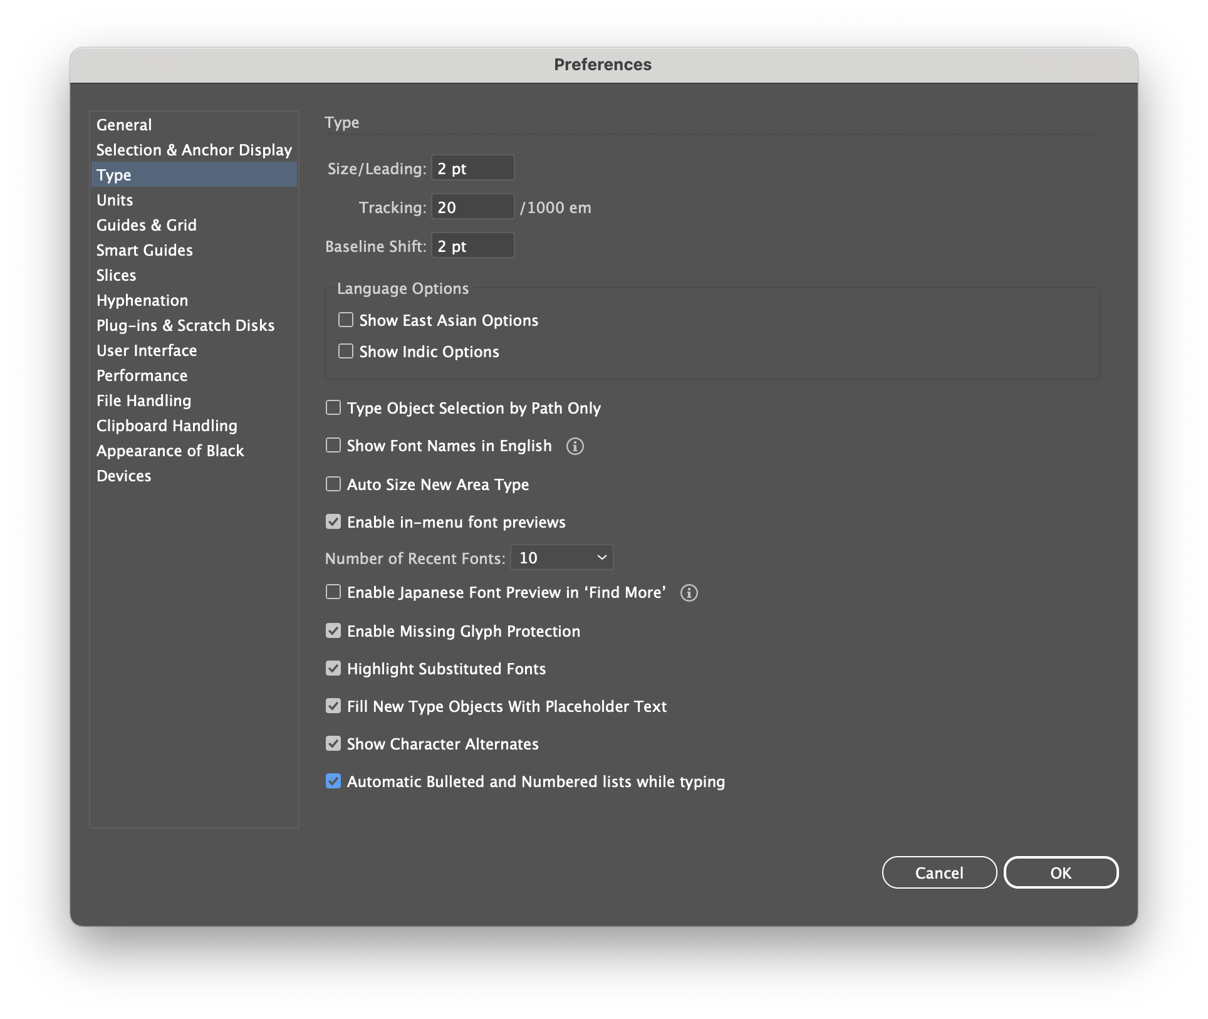
Task: Focus the Tracking value field
Action: click(472, 207)
